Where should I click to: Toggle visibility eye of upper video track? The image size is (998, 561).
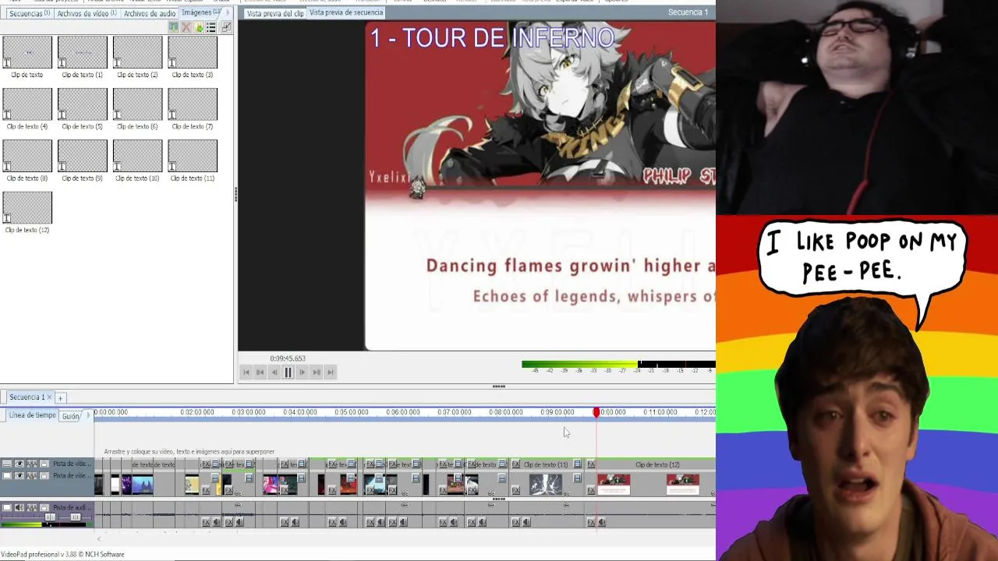pyautogui.click(x=19, y=464)
